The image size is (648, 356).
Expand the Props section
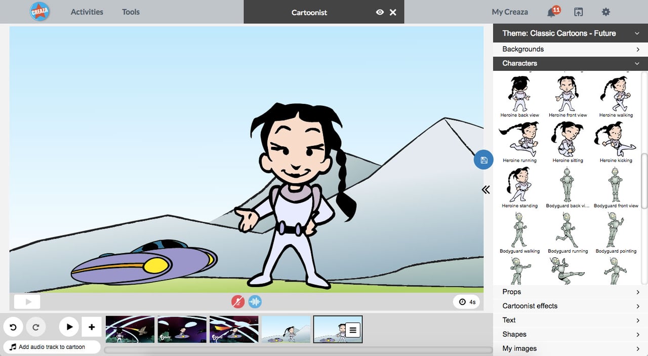tap(570, 292)
